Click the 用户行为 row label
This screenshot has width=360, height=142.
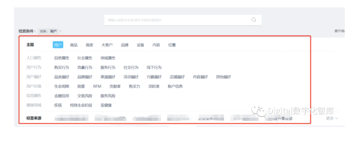[x=34, y=67]
